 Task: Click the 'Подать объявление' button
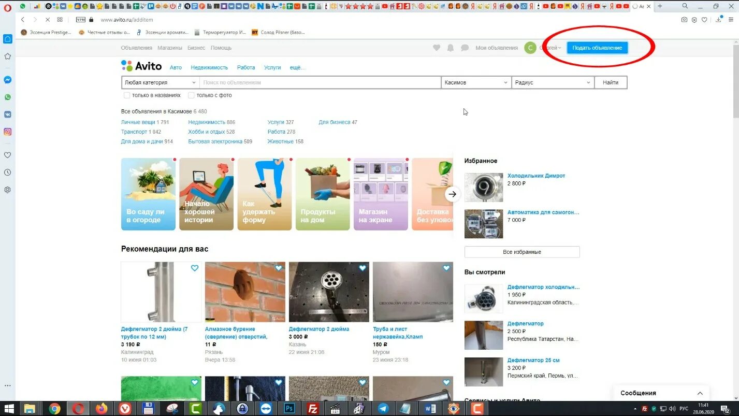point(597,48)
